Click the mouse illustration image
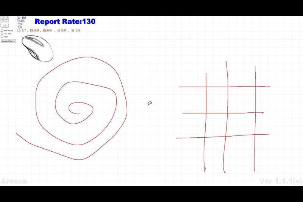The image size is (303, 202). 37,48
